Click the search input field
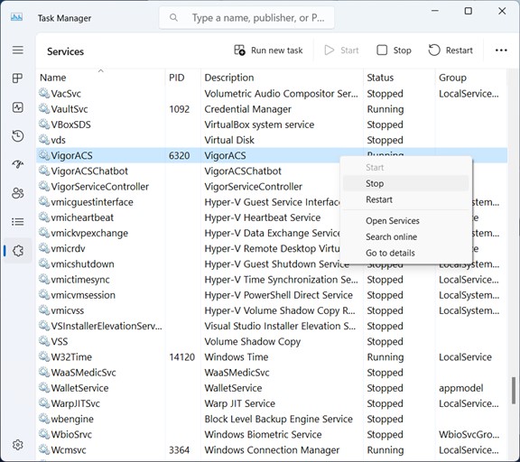The height and width of the screenshot is (462, 520). (246, 17)
